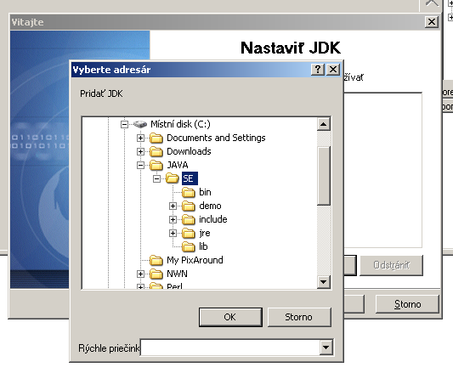Viewport: 453px width, 373px height.
Task: Expand the demo folder node
Action: click(x=173, y=206)
